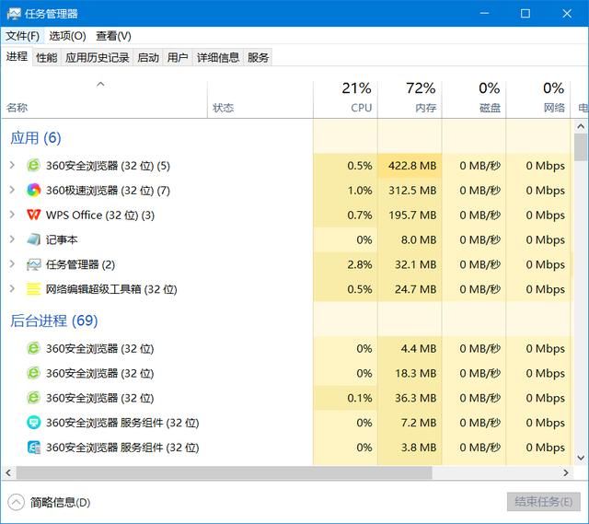The image size is (589, 524).
Task: Click icon of 服务组件 process using 7.2 MB
Action: coord(33,423)
